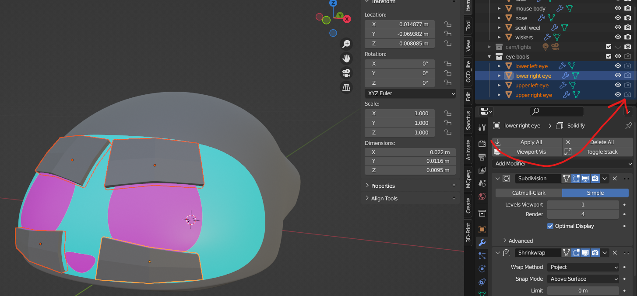Lock the Location Z value

pos(447,44)
